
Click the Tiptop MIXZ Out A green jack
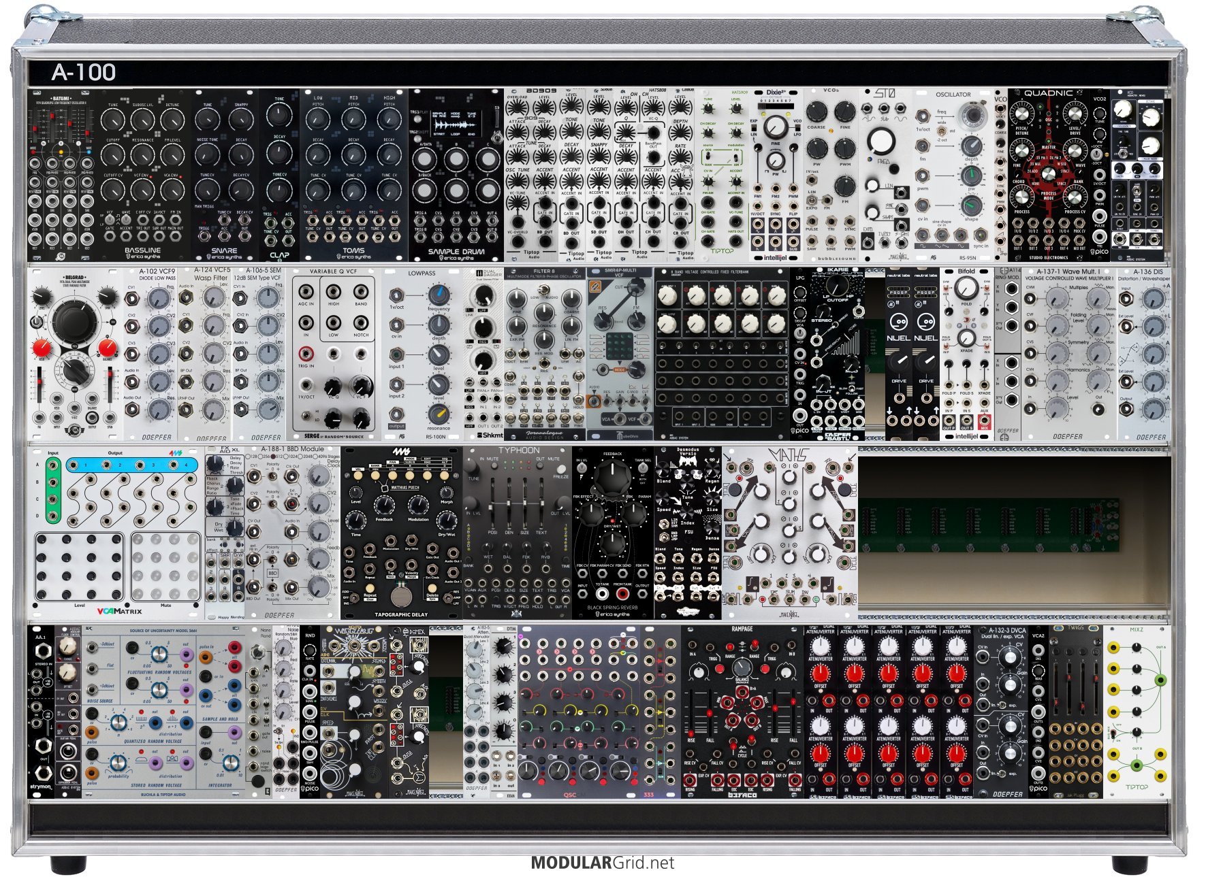click(1160, 680)
